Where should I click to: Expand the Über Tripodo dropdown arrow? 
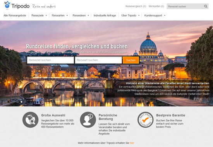coord(139,15)
